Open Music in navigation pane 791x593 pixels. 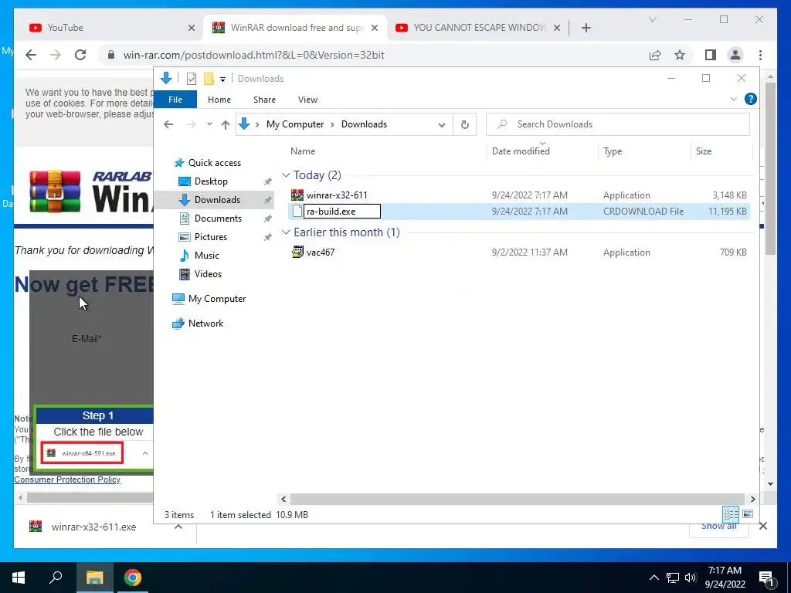(x=207, y=255)
